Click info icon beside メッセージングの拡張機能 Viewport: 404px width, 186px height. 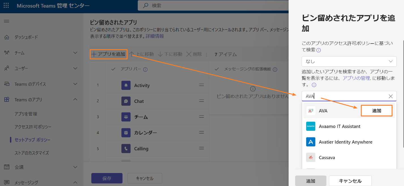point(275,69)
